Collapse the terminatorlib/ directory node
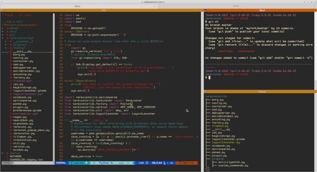The width and height of the screenshot is (317, 172). [3, 38]
